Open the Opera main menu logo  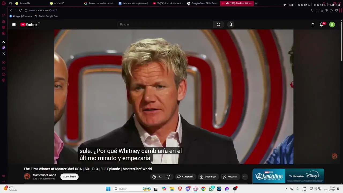tap(4, 3)
